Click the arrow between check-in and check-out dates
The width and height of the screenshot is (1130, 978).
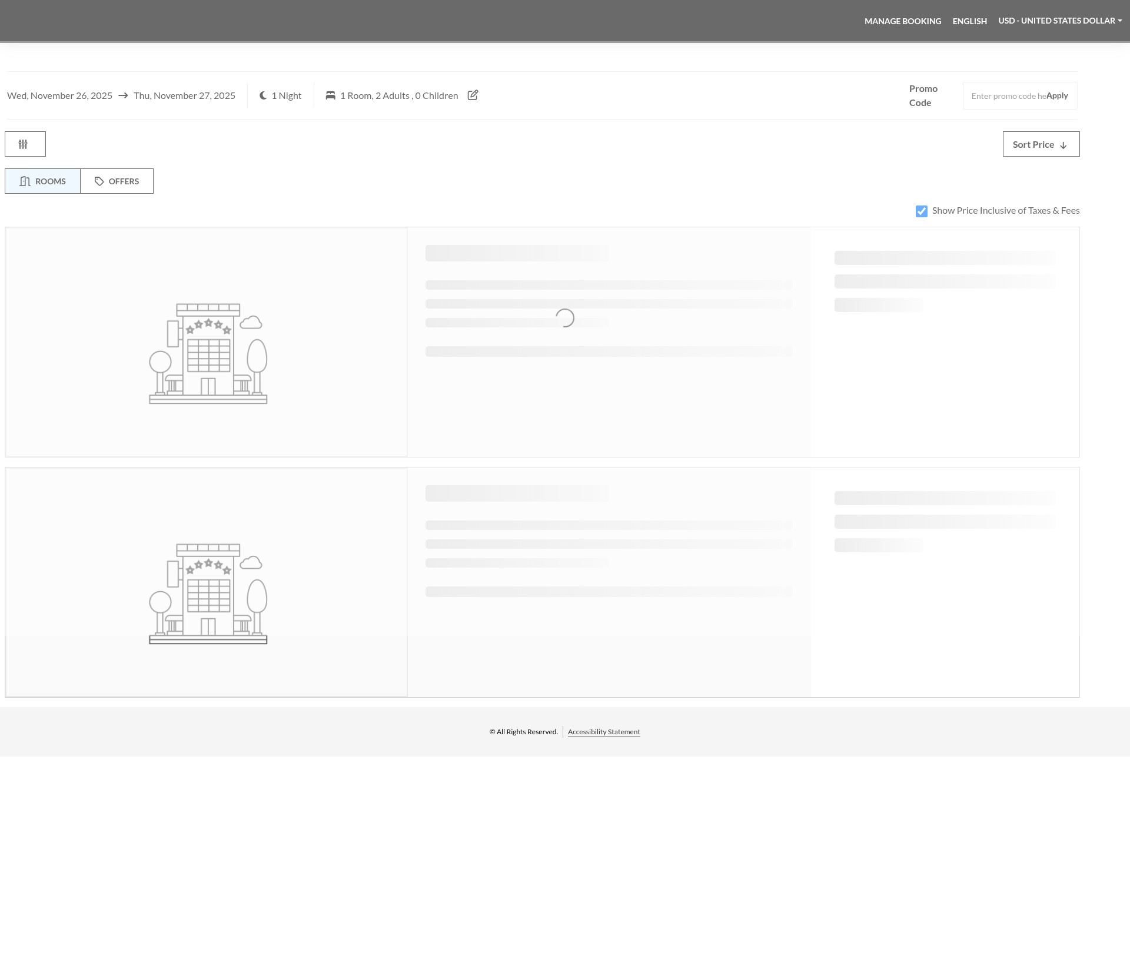pyautogui.click(x=123, y=95)
